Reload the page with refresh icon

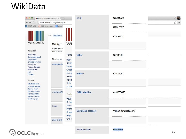coord(34,22)
